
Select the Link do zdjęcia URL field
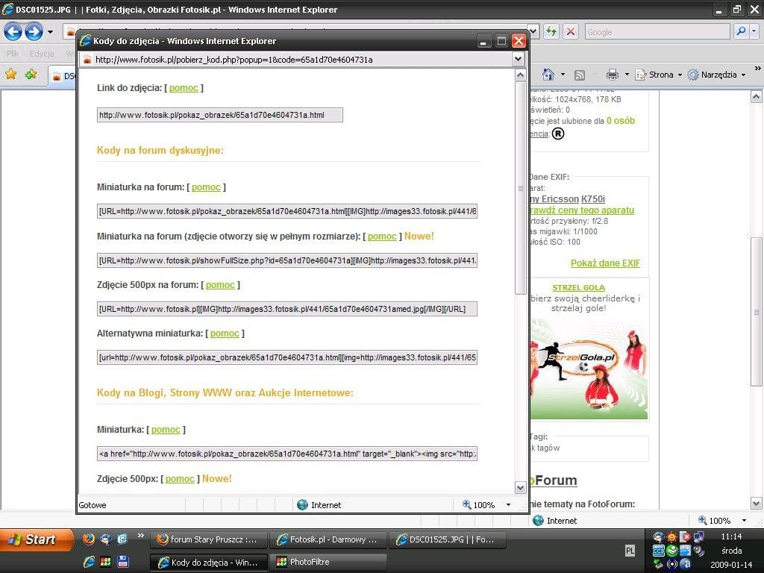tap(220, 115)
